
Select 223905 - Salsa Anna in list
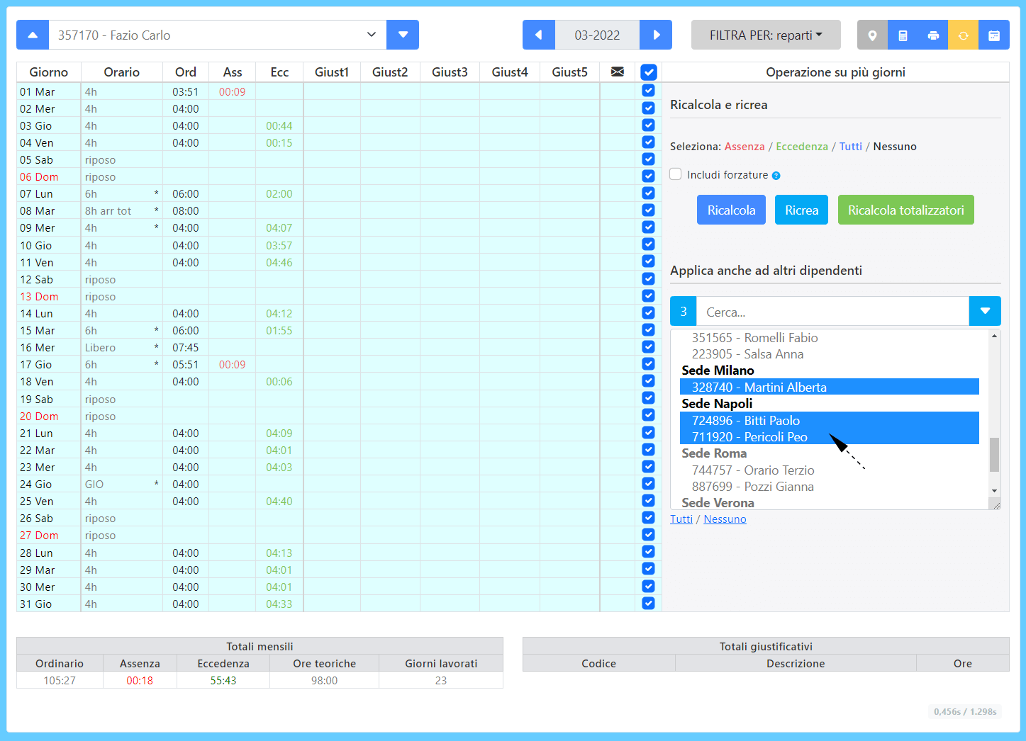tap(829, 353)
